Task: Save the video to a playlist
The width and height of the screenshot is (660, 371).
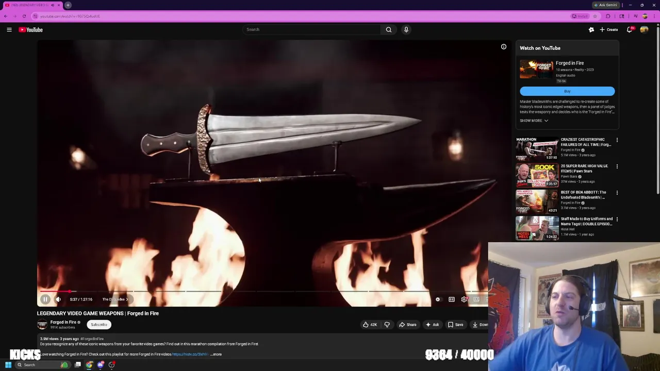Action: (x=455, y=325)
